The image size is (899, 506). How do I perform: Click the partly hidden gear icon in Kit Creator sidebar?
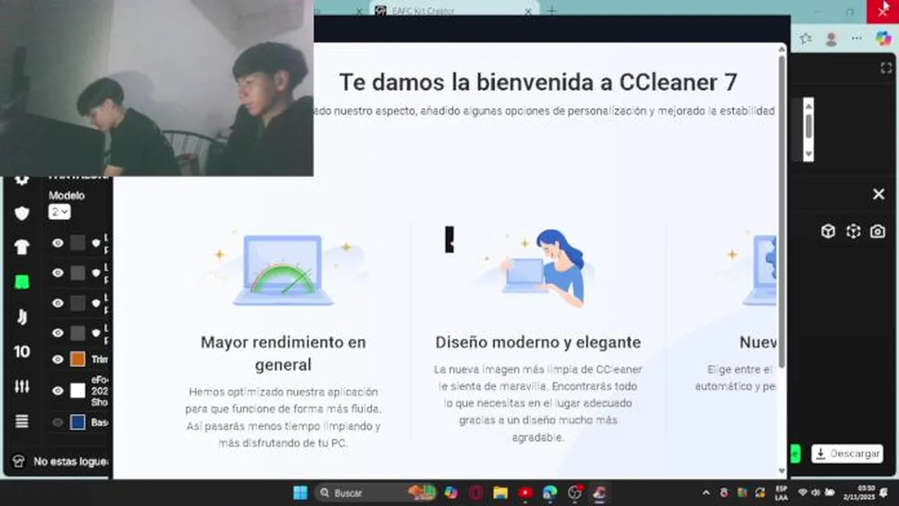tap(22, 180)
